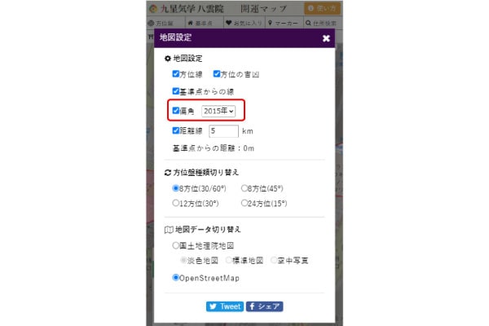
Task: Click the 方位盤種類切り替え heading
Action: click(x=206, y=172)
